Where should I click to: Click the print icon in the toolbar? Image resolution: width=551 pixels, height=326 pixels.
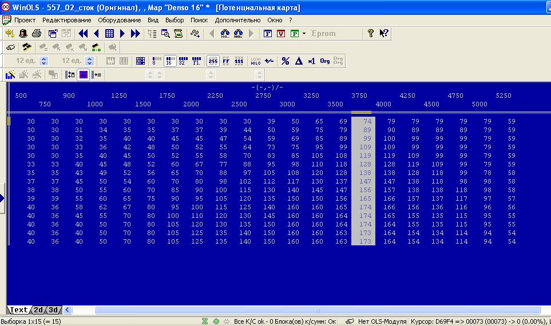tap(37, 34)
